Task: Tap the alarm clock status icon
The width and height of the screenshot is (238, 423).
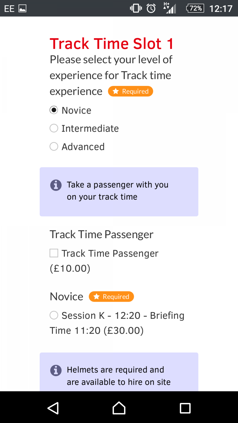Action: pyautogui.click(x=151, y=8)
